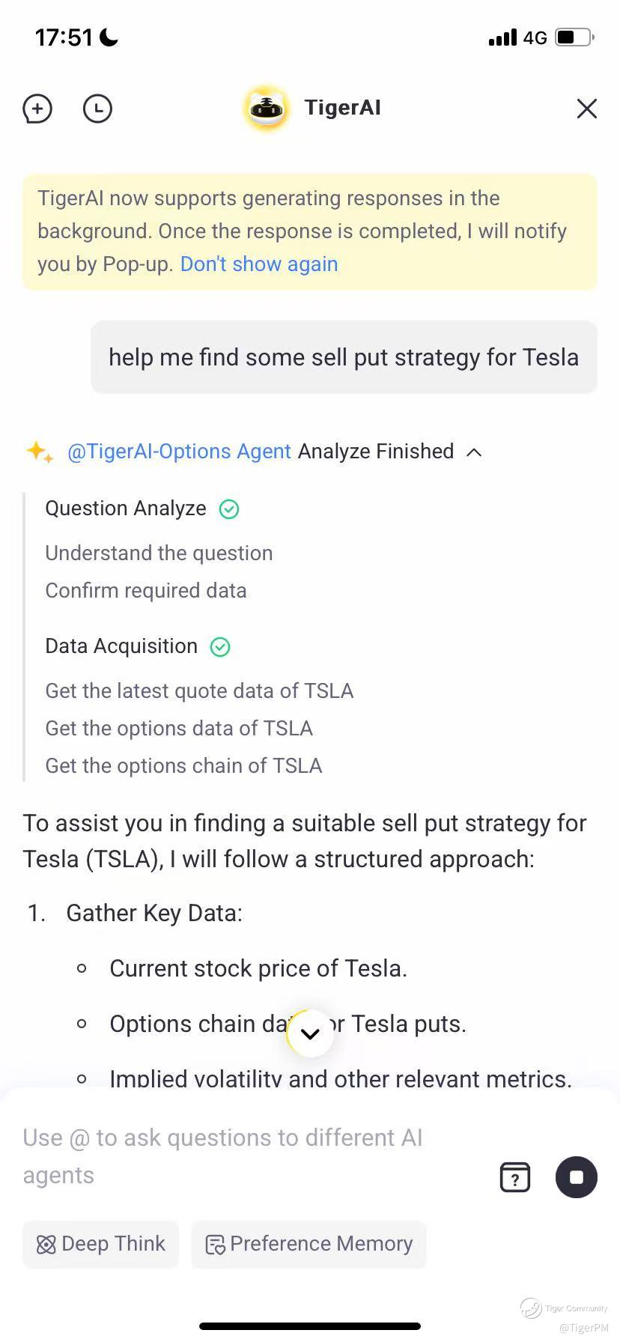620x1342 pixels.
Task: Tap the TigerAI robot avatar
Action: tap(267, 109)
